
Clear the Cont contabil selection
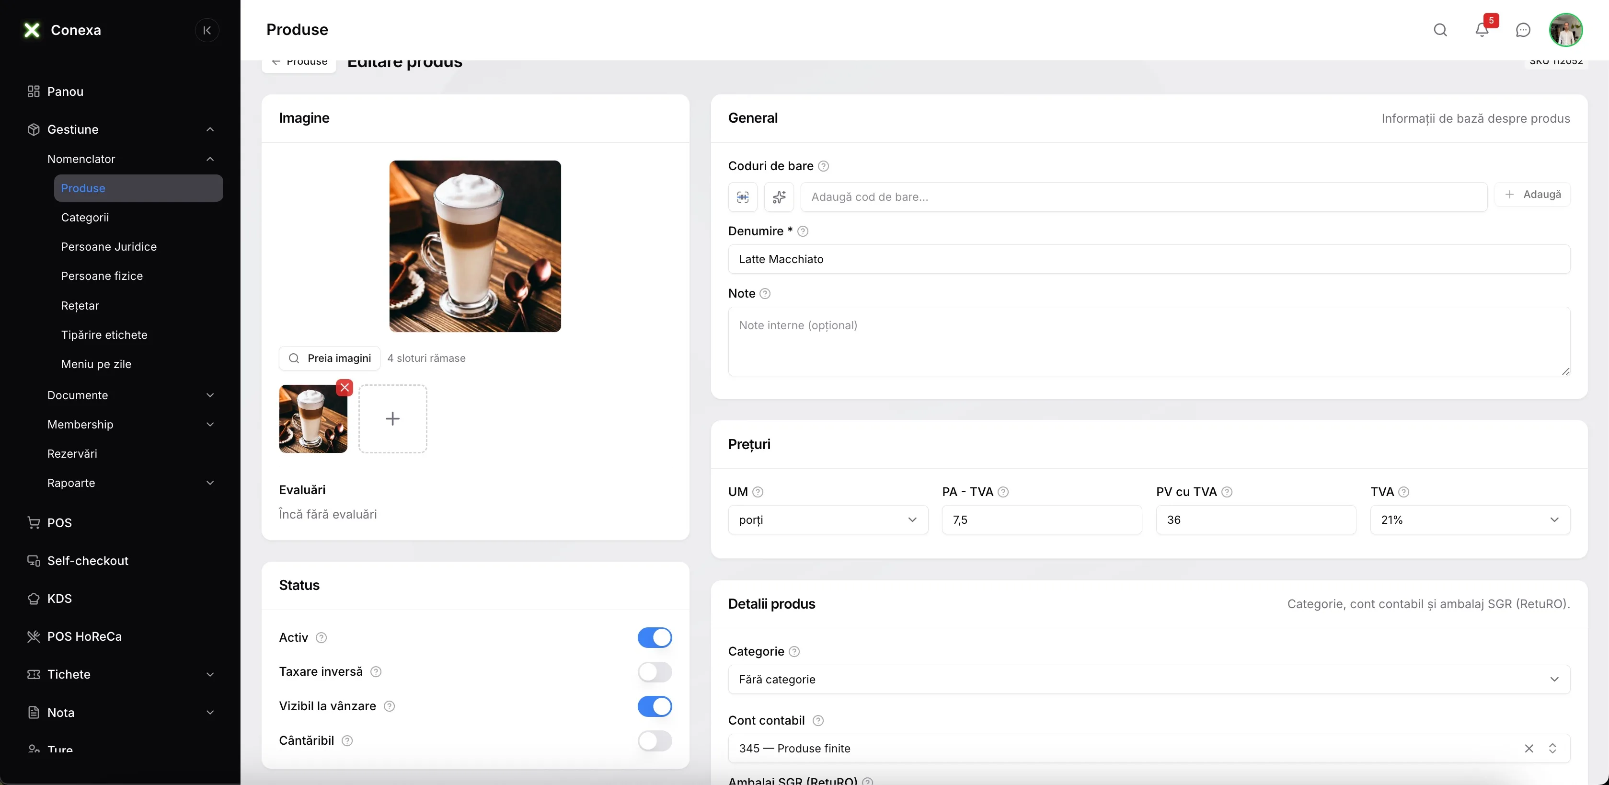pos(1529,748)
